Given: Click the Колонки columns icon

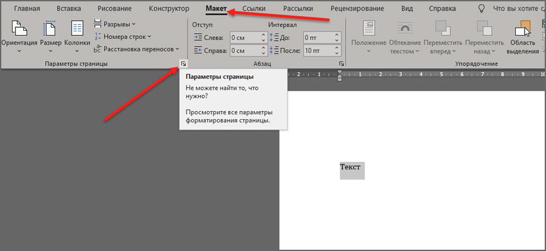Looking at the screenshot, I should click(x=77, y=29).
